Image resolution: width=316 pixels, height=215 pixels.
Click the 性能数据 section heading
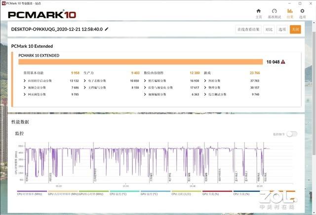click(20, 122)
